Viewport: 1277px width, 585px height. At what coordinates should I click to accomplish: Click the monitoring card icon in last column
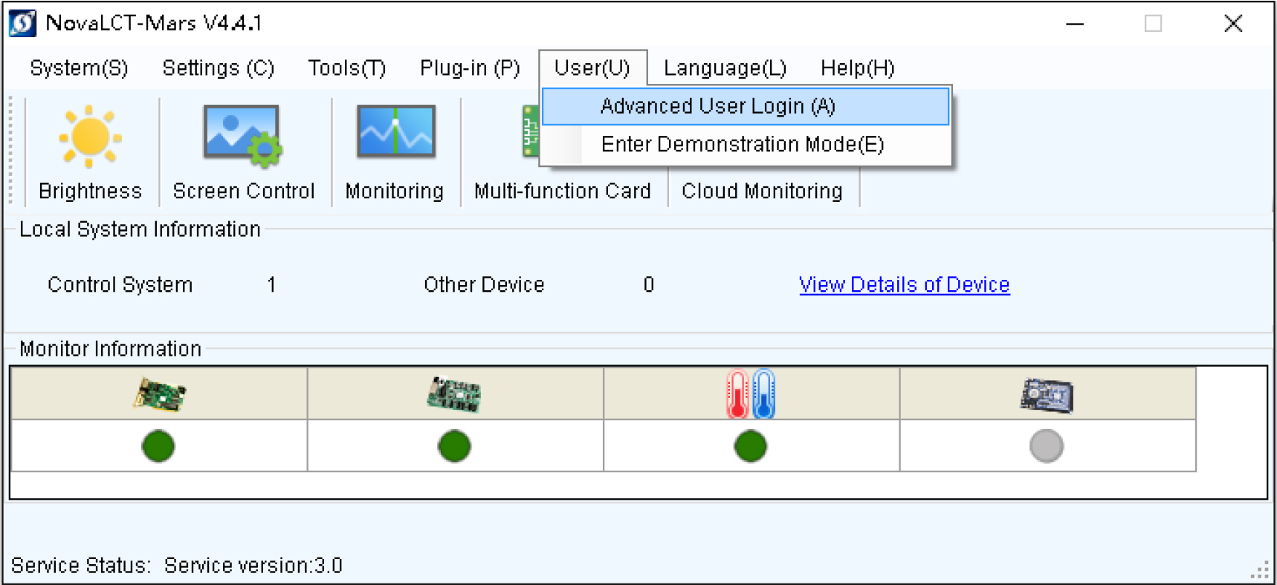[x=1047, y=394]
